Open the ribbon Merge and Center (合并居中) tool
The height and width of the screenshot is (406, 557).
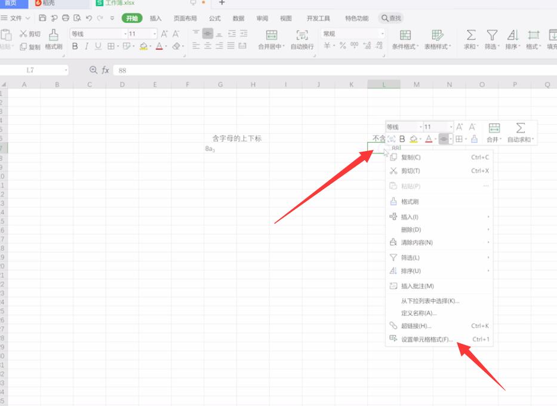pos(272,40)
